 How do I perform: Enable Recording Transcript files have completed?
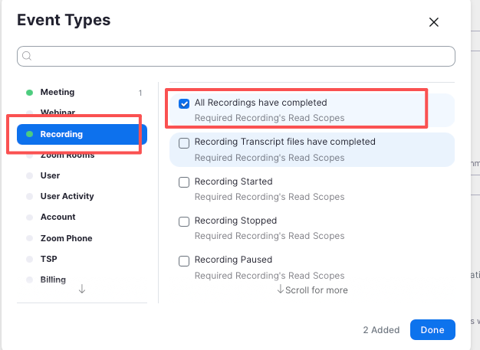pos(184,142)
